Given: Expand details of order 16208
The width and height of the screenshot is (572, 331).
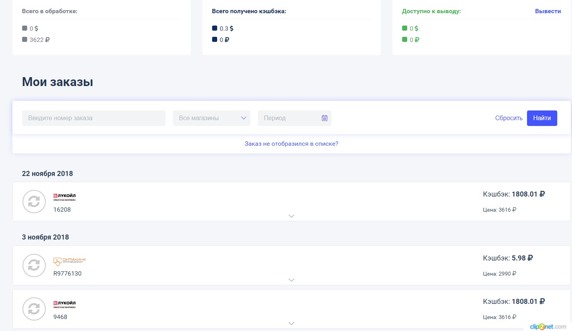Looking at the screenshot, I should [x=292, y=216].
